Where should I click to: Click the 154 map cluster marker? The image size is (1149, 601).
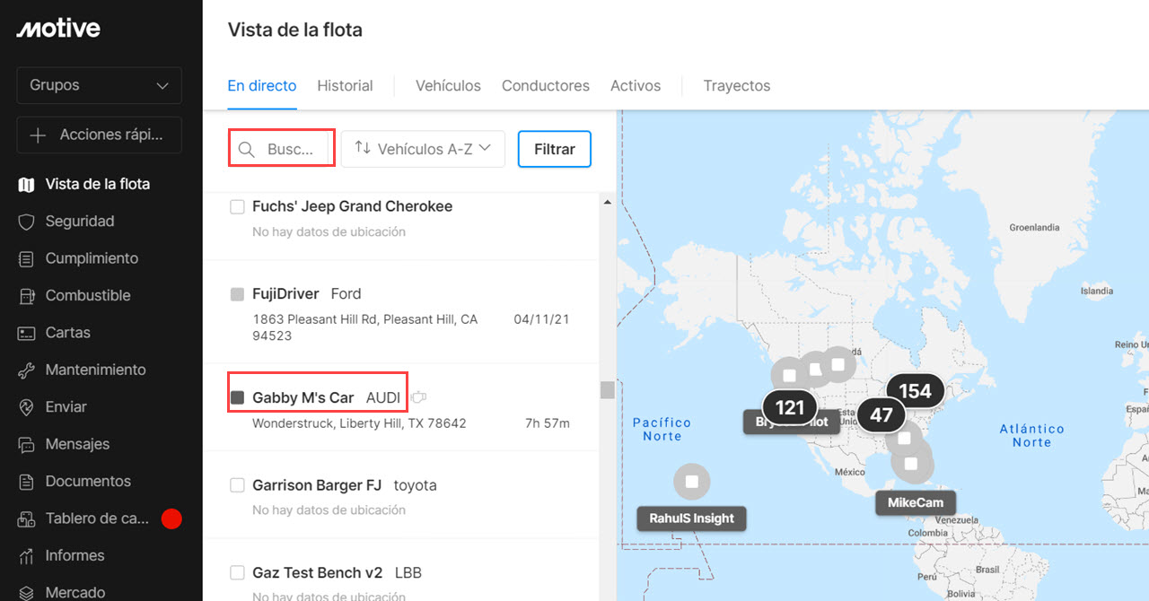pyautogui.click(x=915, y=391)
